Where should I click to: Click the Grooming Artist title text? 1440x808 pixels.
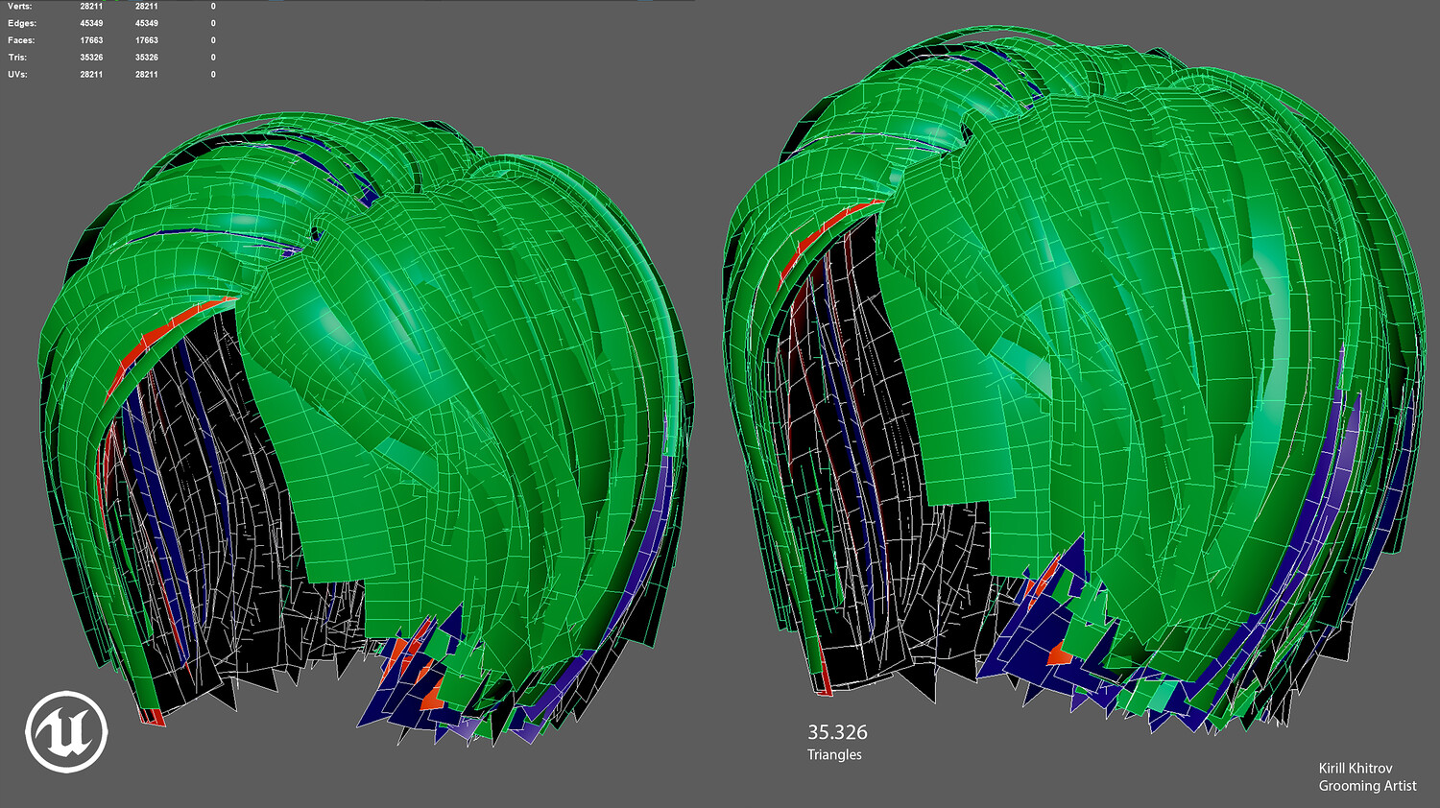pos(1367,786)
